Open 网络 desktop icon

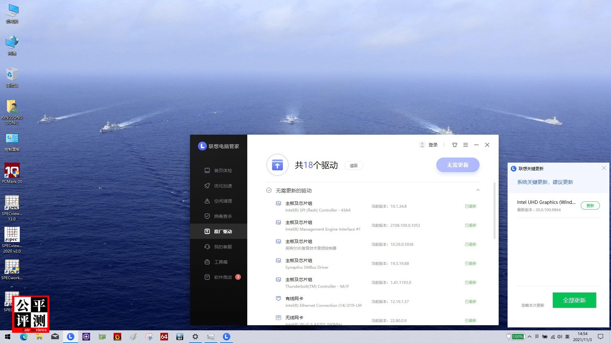(x=12, y=46)
